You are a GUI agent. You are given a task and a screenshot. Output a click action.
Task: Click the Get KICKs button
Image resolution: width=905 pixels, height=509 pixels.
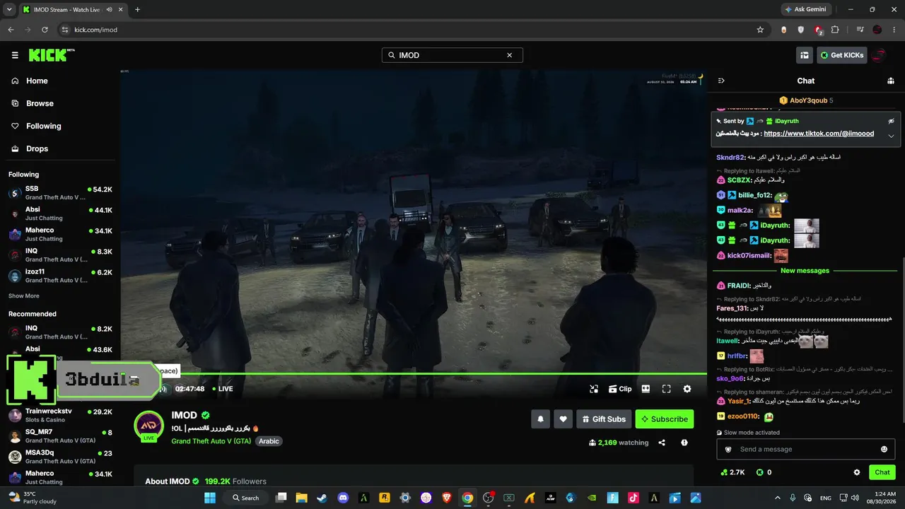point(842,55)
